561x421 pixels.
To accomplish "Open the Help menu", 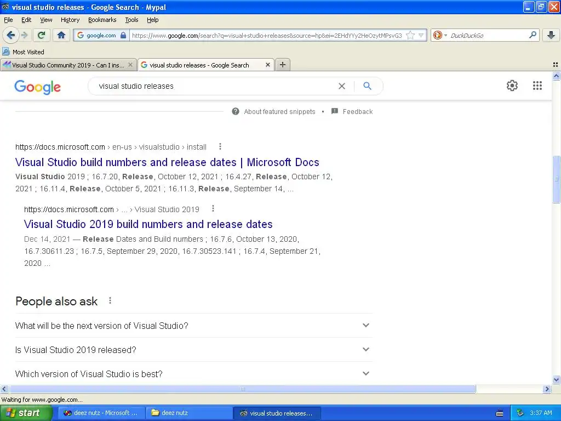I will point(152,20).
